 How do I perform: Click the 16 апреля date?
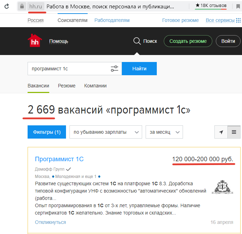[222, 222]
